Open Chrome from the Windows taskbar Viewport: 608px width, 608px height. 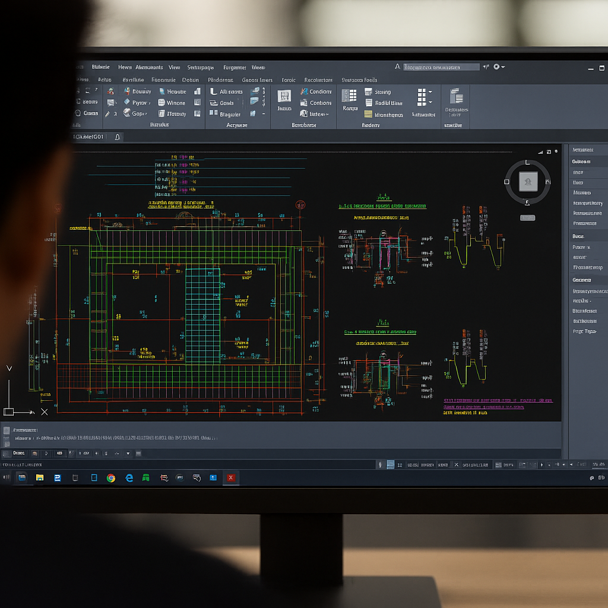111,477
